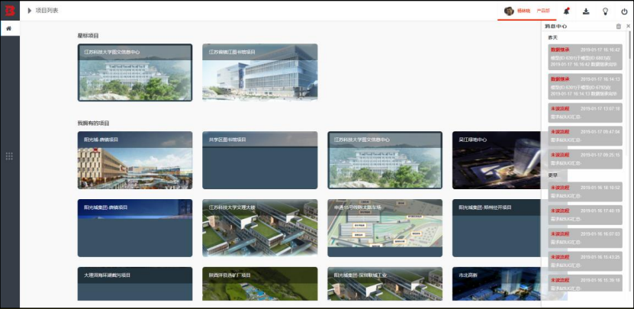Open the 陕西洋县选矿厂项目 card
Viewport: 634px width, 309px height.
click(x=260, y=284)
